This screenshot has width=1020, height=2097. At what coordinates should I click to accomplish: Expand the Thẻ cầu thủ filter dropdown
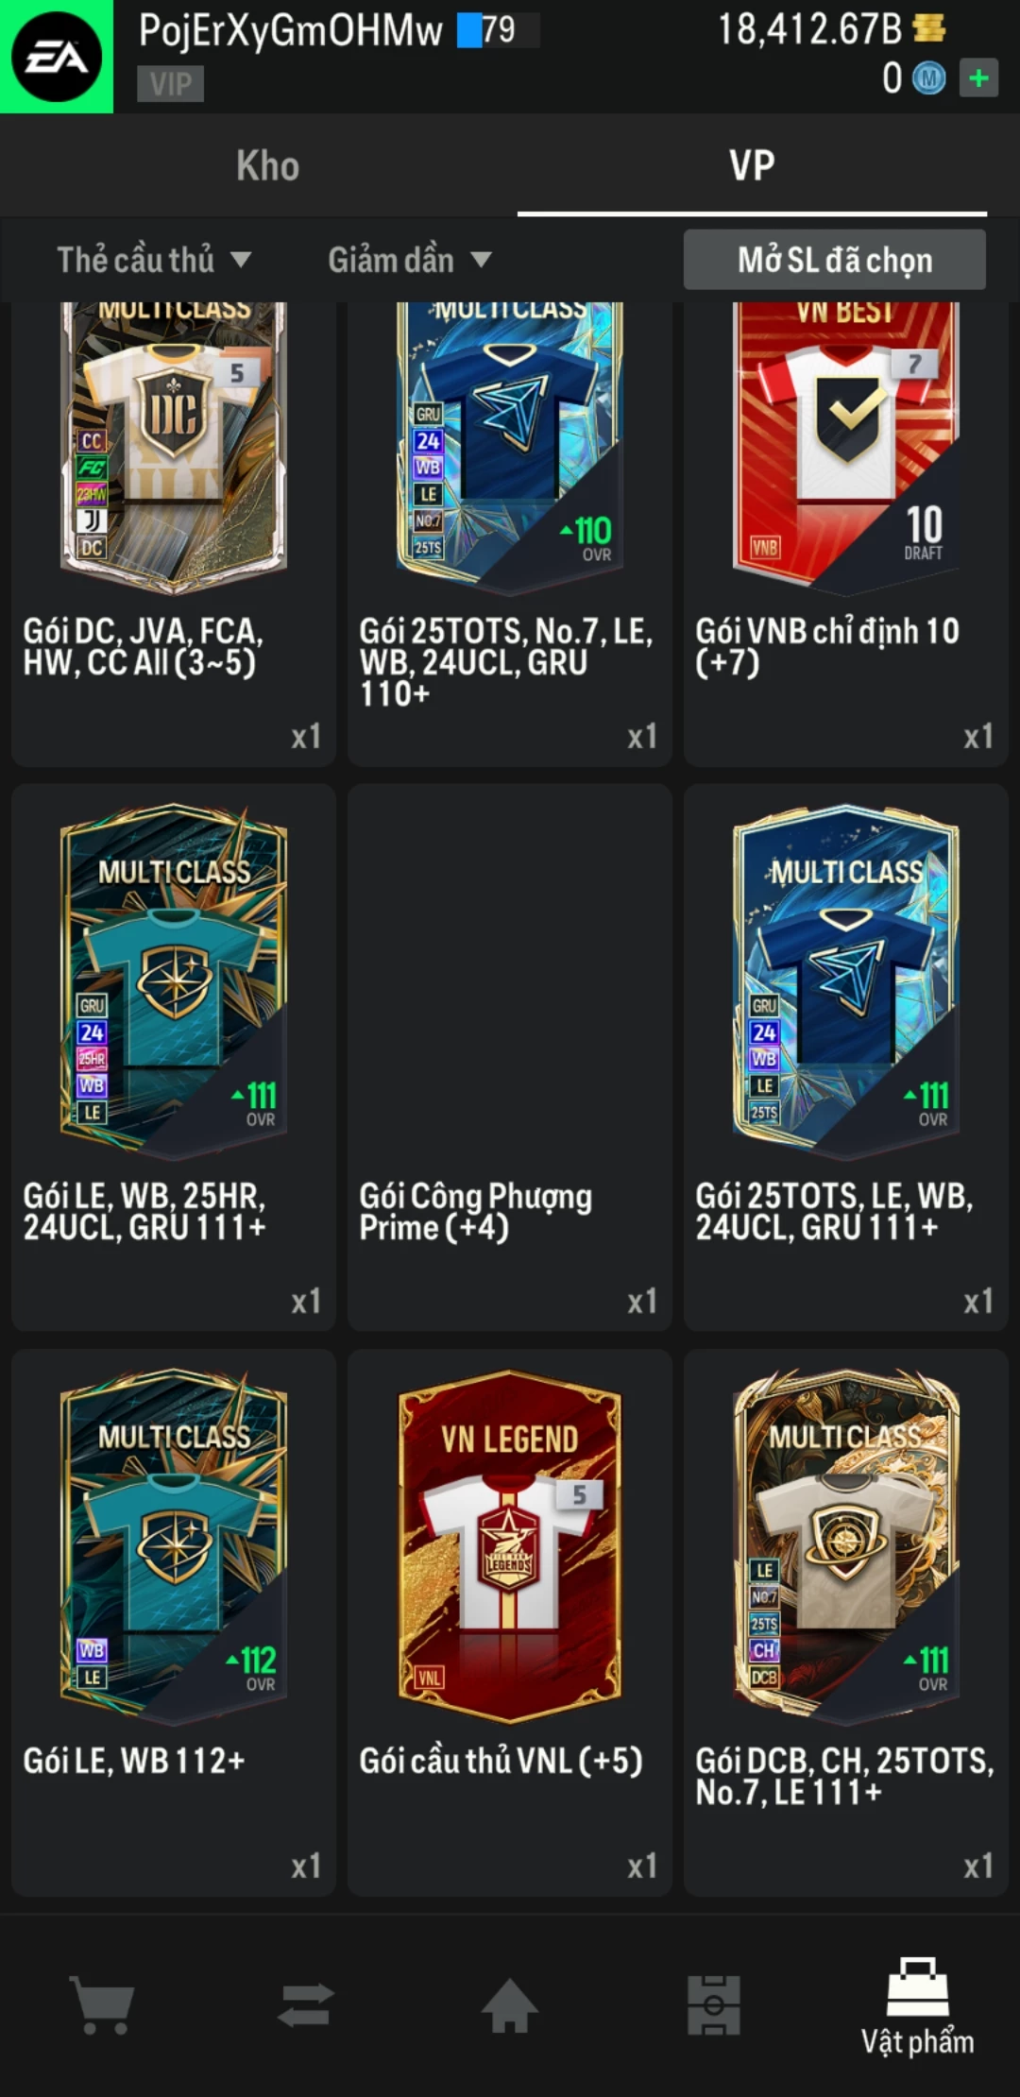point(154,260)
